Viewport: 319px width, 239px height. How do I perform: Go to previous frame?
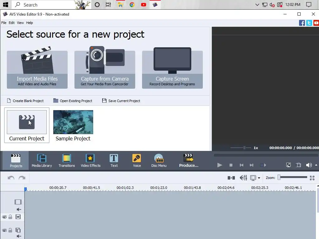241,165
